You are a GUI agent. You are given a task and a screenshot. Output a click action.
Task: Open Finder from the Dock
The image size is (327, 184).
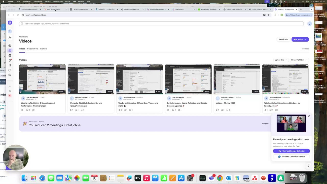(25, 178)
